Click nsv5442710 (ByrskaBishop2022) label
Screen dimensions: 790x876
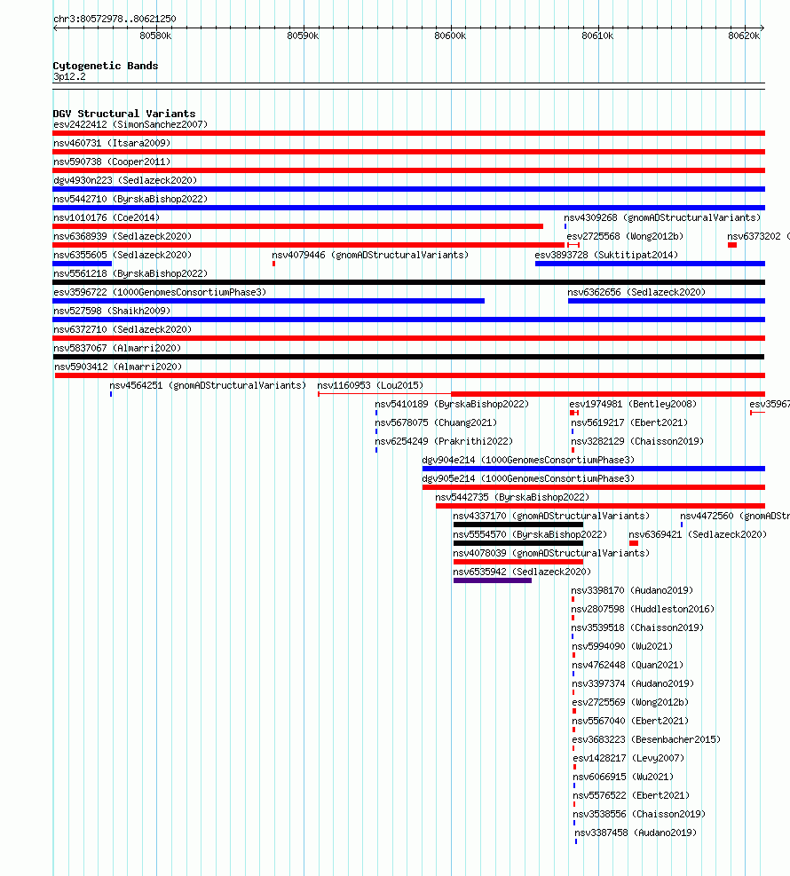pyautogui.click(x=130, y=199)
